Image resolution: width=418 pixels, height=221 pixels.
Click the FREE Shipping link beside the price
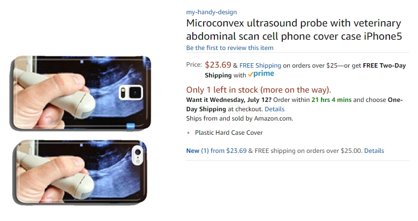(x=260, y=65)
